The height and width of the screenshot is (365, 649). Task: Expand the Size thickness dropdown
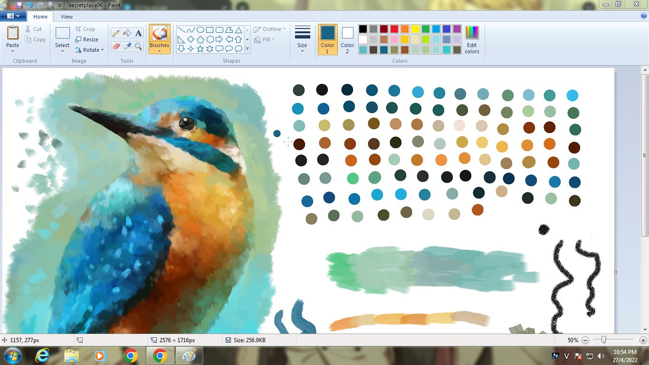302,39
